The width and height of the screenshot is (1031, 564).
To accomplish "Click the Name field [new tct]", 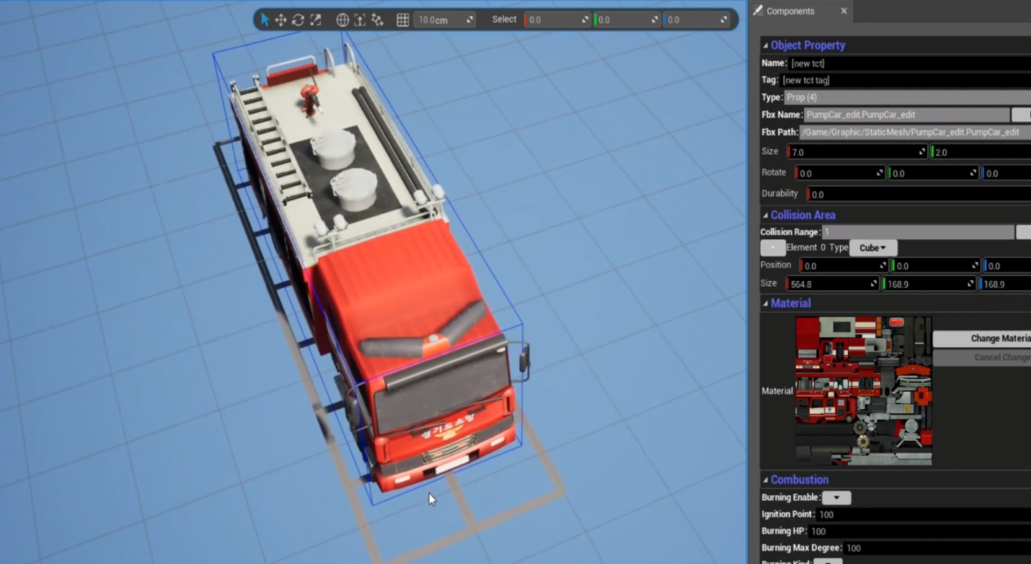I will pyautogui.click(x=910, y=63).
